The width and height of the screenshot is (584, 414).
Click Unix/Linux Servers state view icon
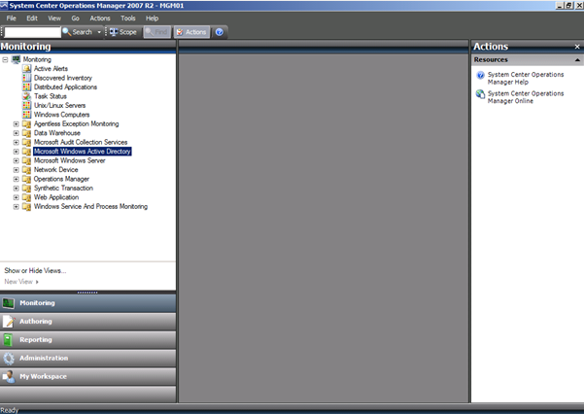pyautogui.click(x=26, y=105)
